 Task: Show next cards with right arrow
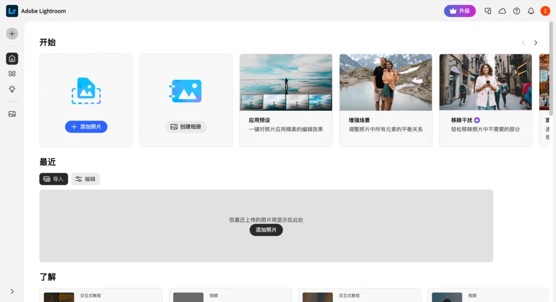[x=535, y=43]
